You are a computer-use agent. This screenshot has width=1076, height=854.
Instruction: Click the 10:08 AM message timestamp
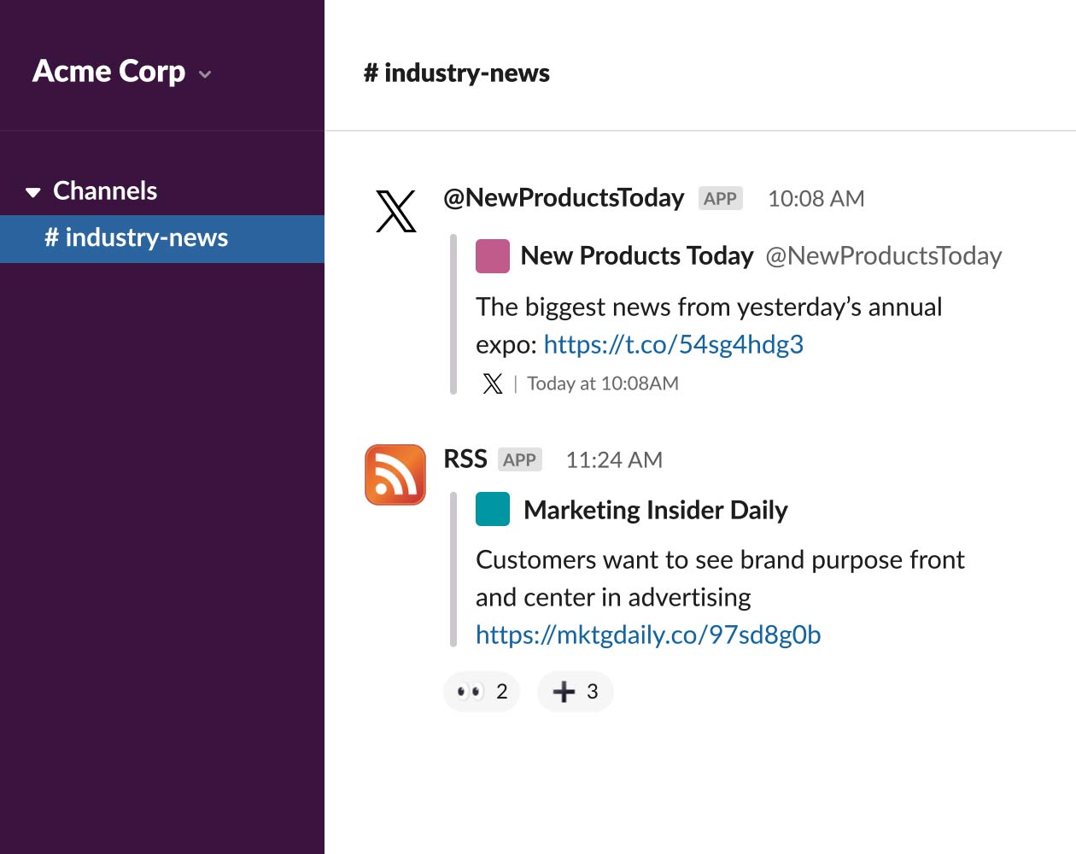pos(816,199)
